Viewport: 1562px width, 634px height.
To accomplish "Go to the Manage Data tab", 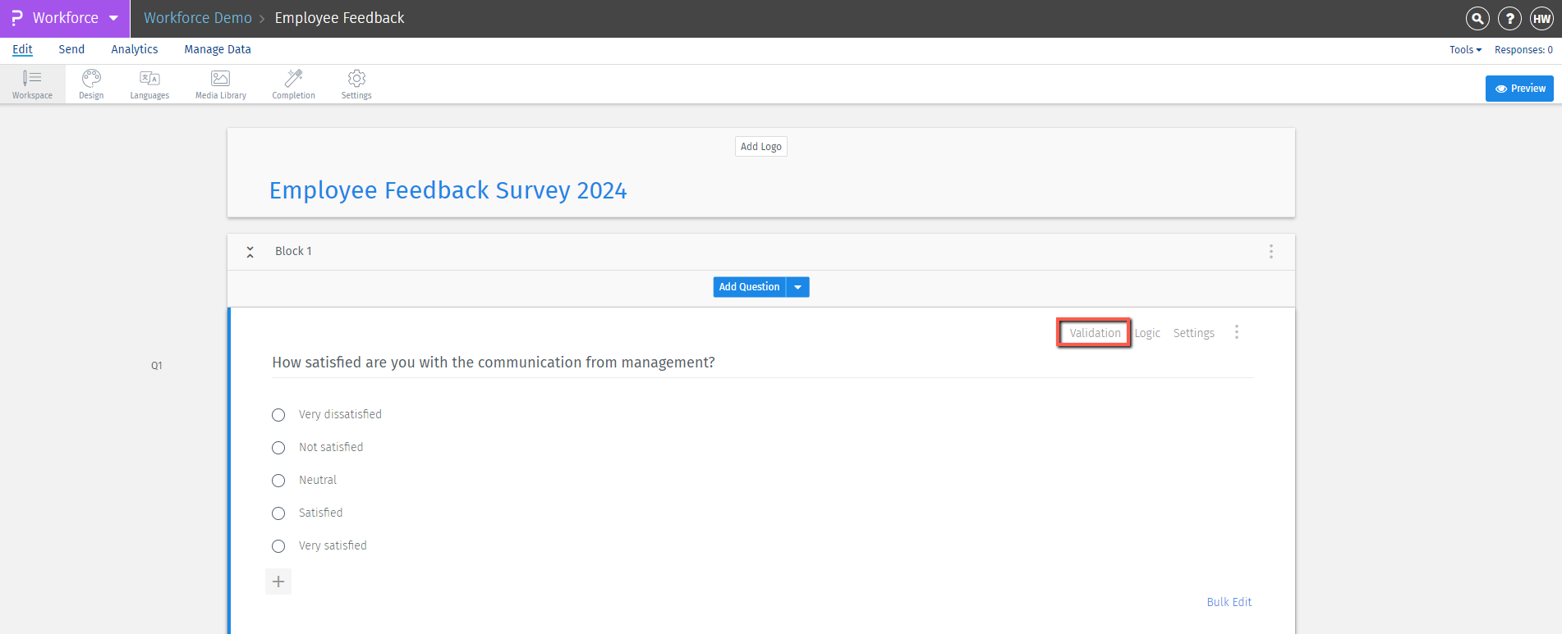I will [x=218, y=50].
